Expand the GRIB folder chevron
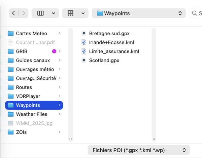The image size is (202, 158). [x=60, y=51]
